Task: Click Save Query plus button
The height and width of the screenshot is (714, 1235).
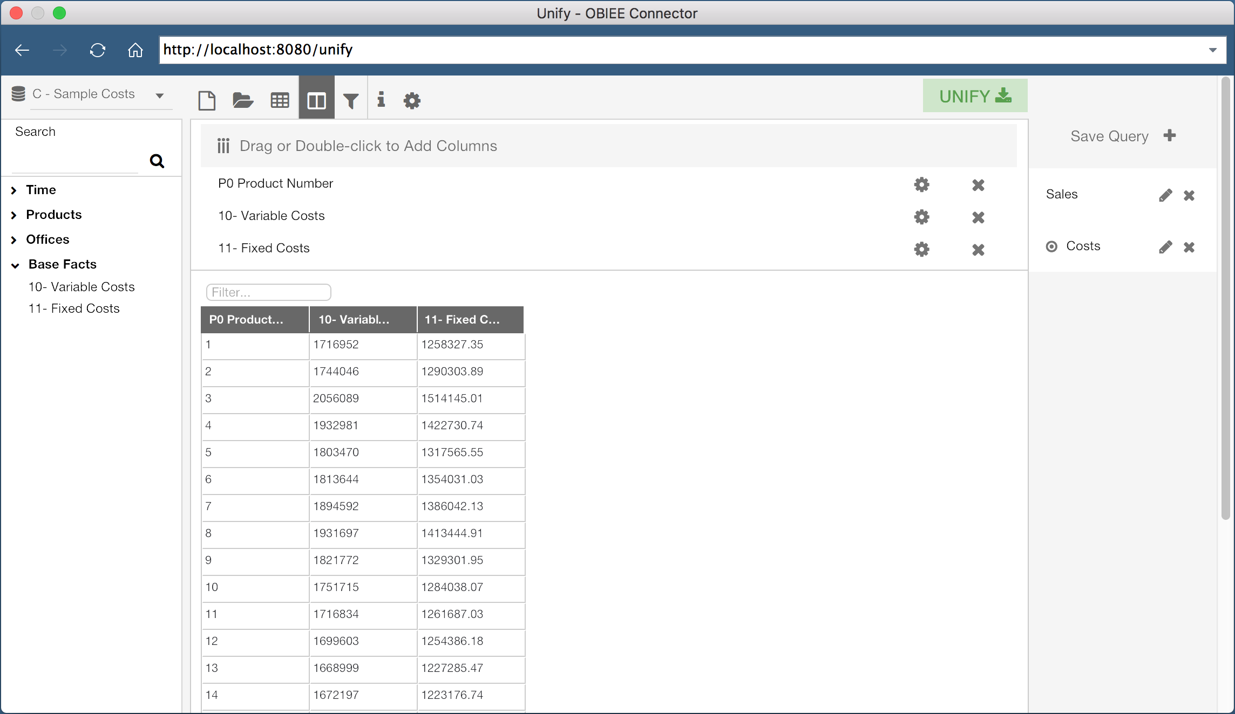Action: (1170, 135)
